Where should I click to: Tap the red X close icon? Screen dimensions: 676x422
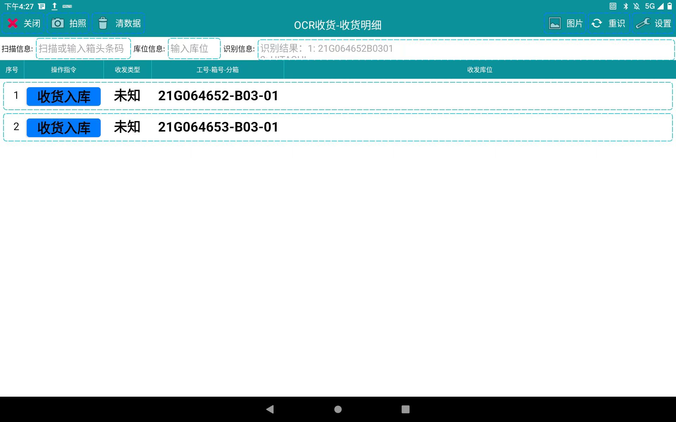(x=13, y=23)
